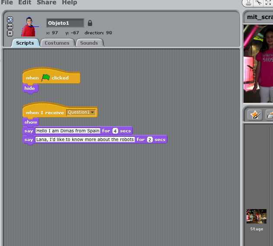The width and height of the screenshot is (273, 246).
Task: Select 'can rotate' rotation style icon
Action: point(10,20)
